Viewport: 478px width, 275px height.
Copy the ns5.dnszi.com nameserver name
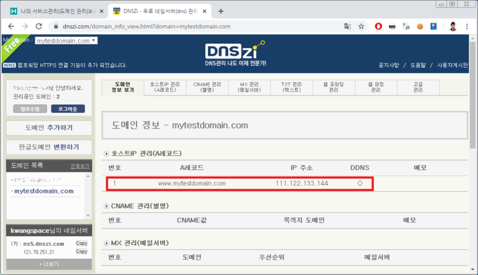point(82,243)
